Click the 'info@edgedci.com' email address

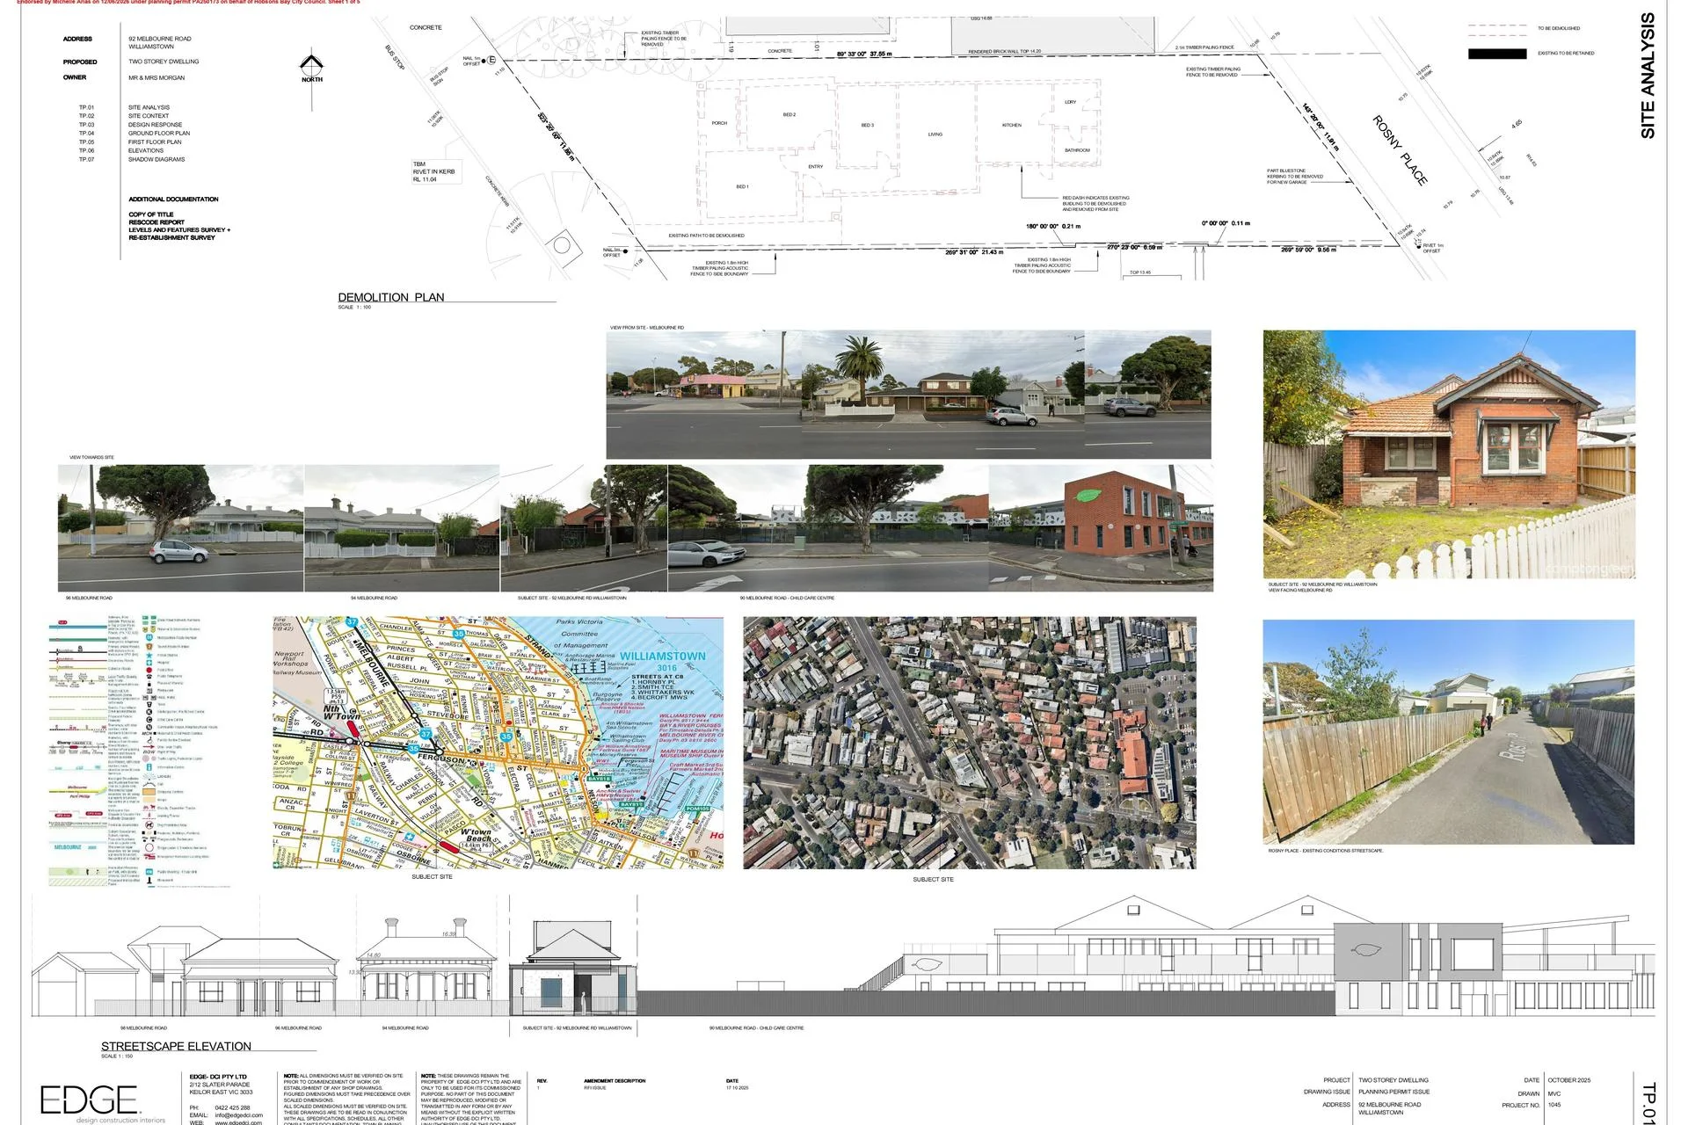pos(239,1115)
